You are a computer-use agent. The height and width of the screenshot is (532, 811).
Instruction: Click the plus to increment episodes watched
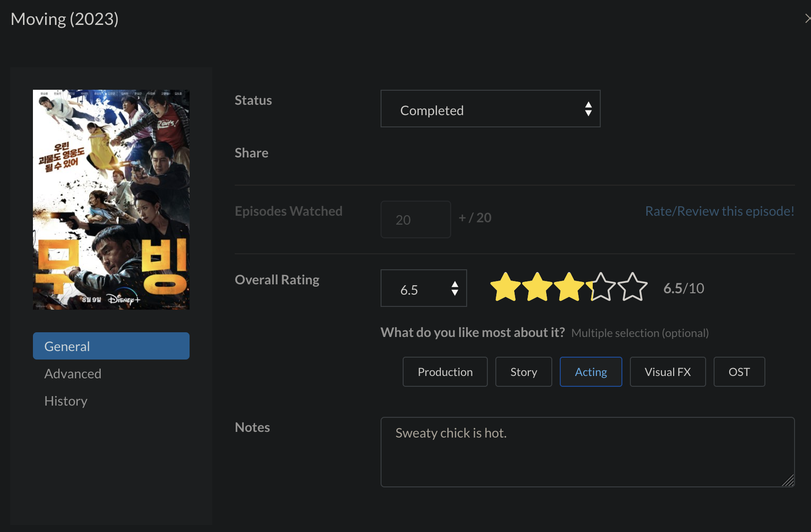click(462, 218)
